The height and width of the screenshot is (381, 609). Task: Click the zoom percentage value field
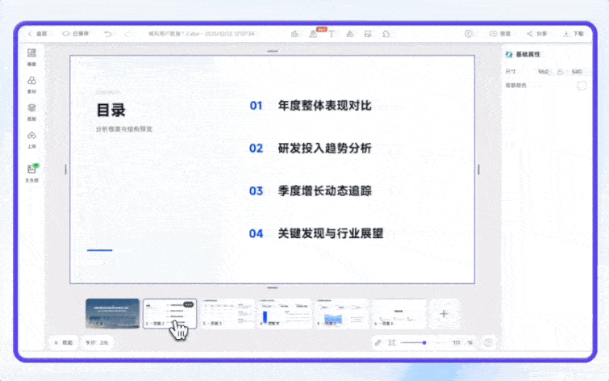click(x=457, y=342)
